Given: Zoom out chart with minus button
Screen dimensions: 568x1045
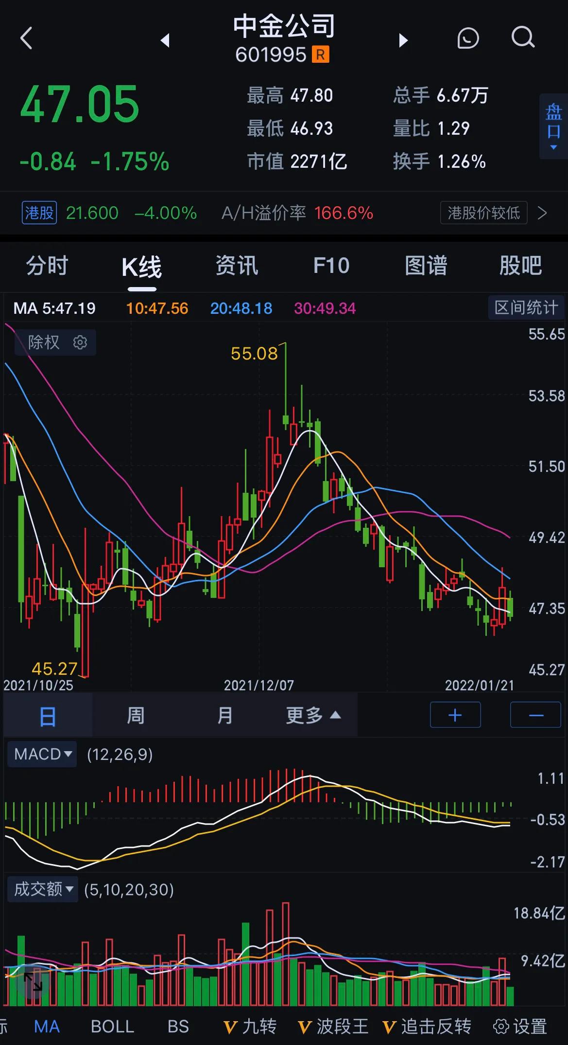Looking at the screenshot, I should click(x=535, y=715).
